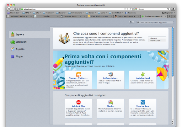The image size is (182, 127).
Task: Click the Xmarks Sync blue icon
Action: click(x=143, y=102)
